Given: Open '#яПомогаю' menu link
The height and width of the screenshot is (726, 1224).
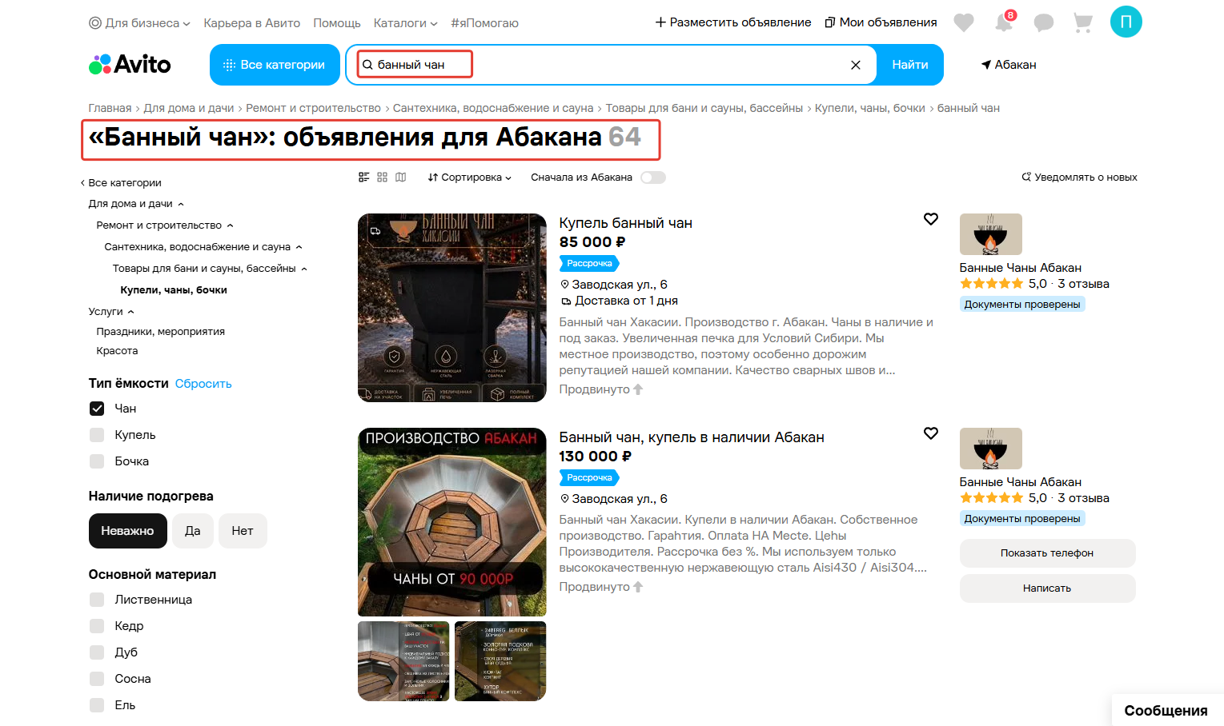Looking at the screenshot, I should point(484,23).
